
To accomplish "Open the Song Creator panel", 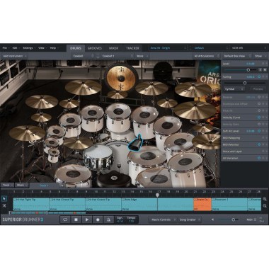I will pos(190,219).
